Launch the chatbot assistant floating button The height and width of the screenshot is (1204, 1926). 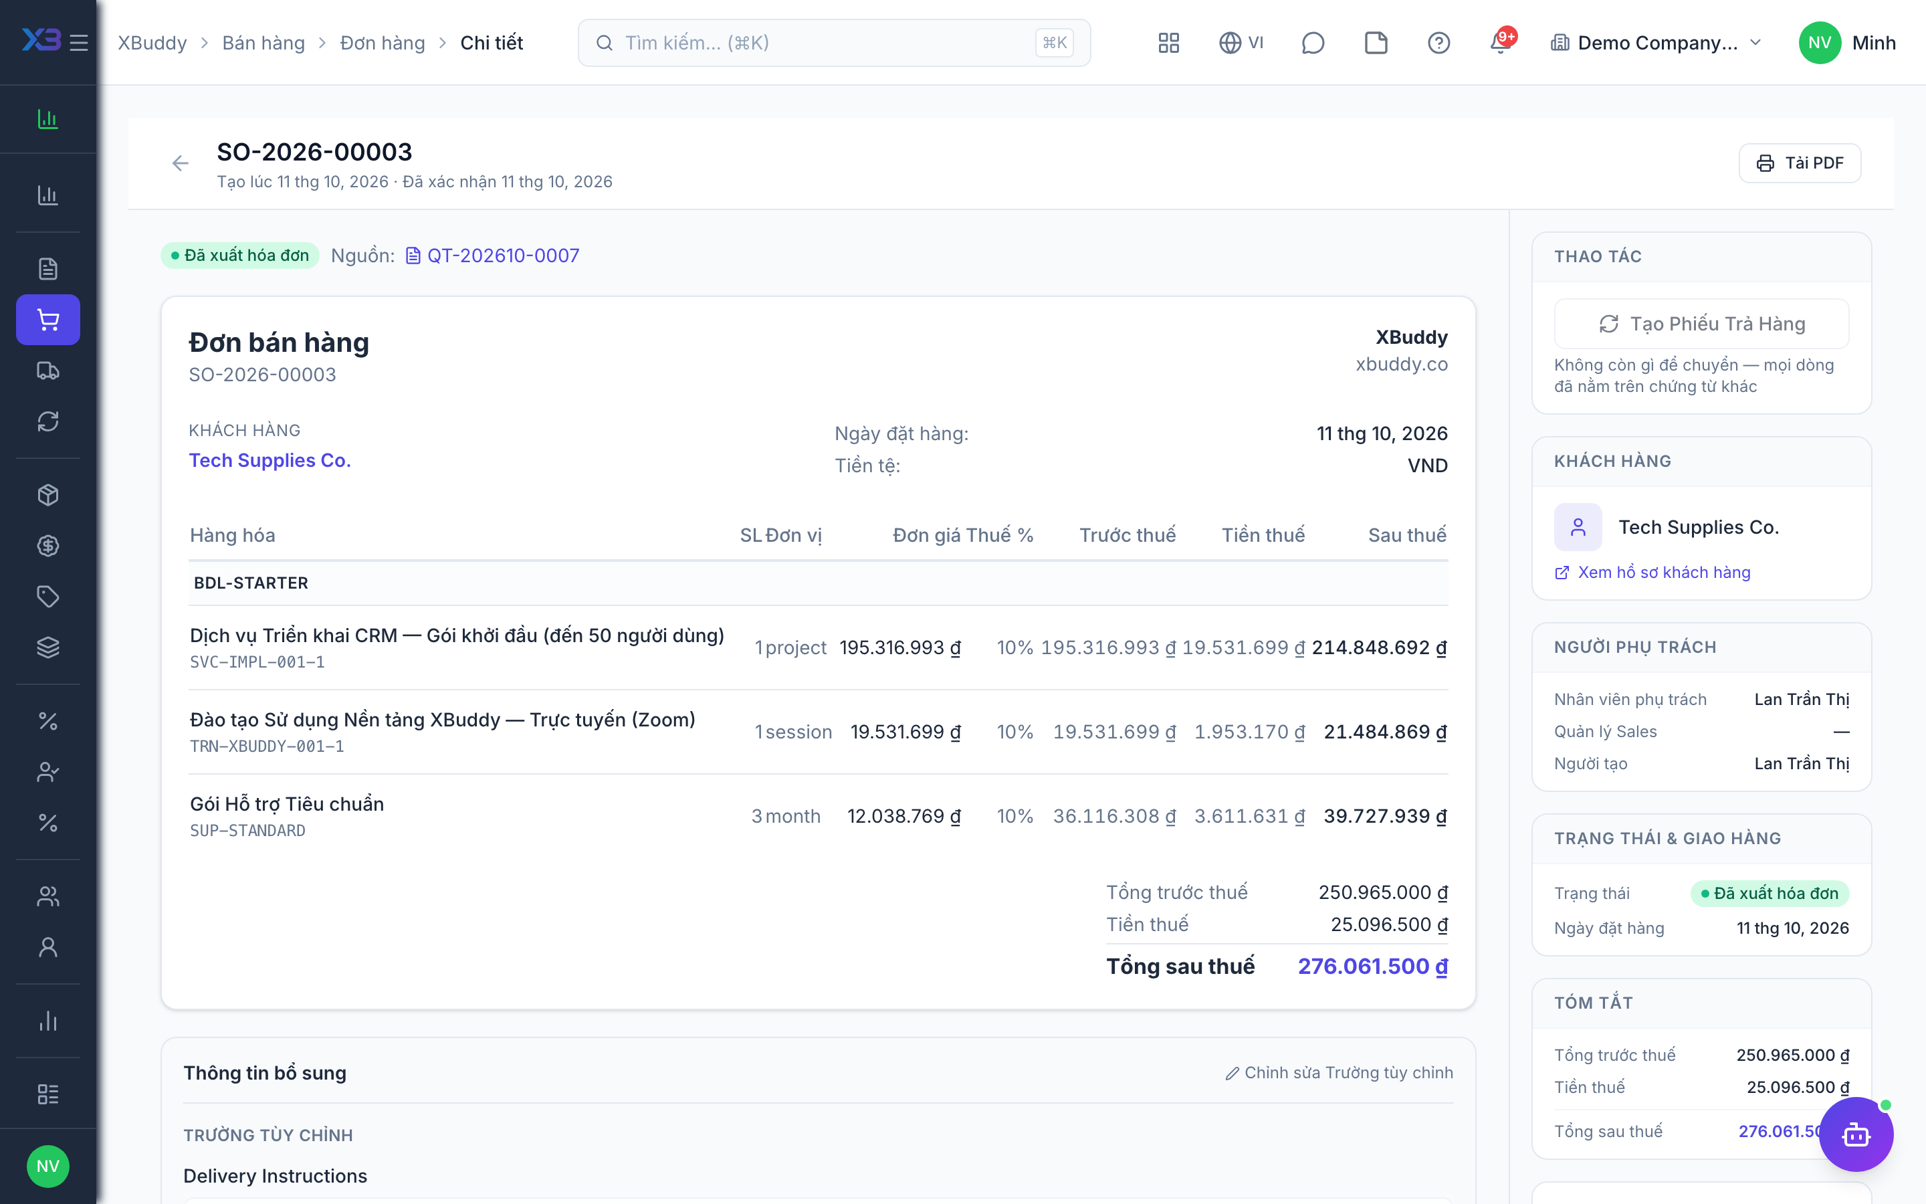coord(1856,1134)
